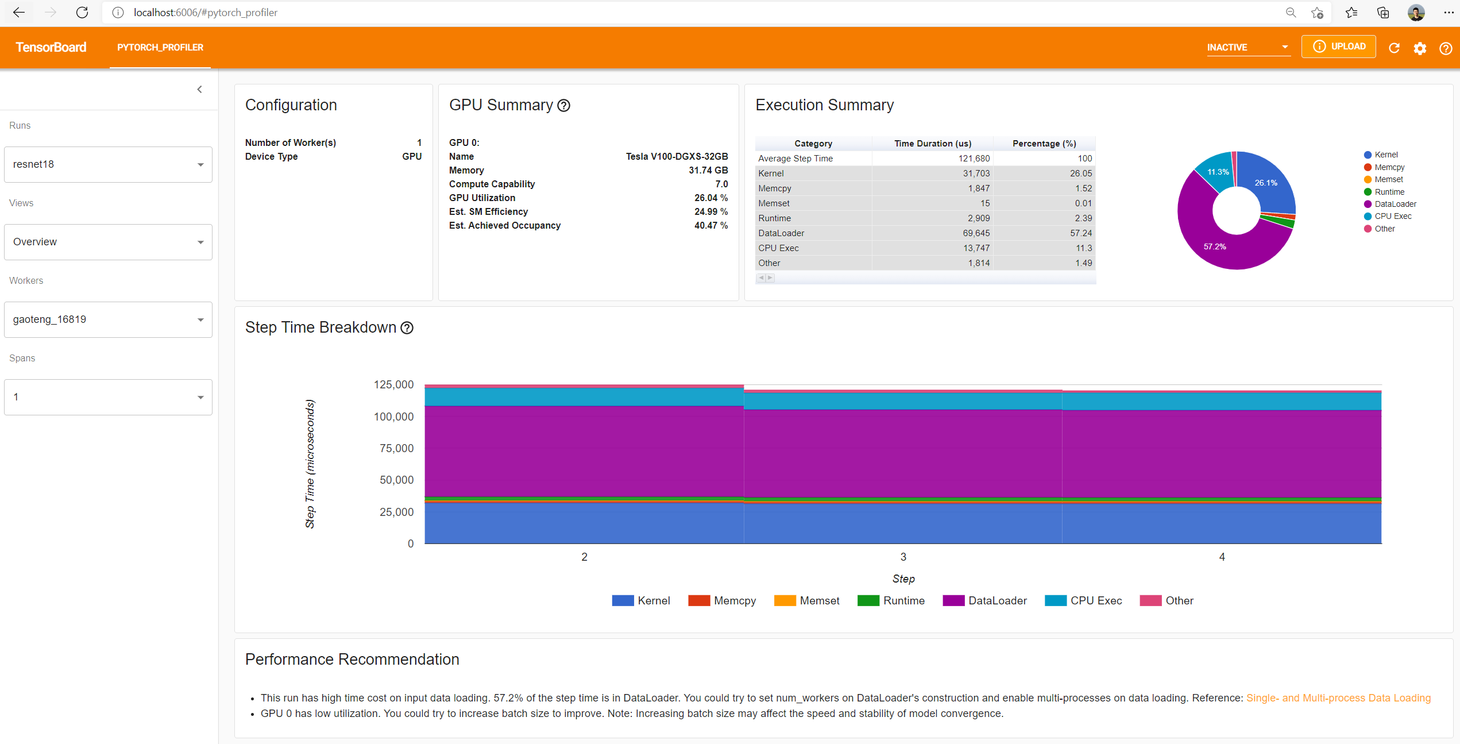This screenshot has height=744, width=1460.
Task: Toggle the CPU Exec legend entry
Action: (x=1084, y=600)
